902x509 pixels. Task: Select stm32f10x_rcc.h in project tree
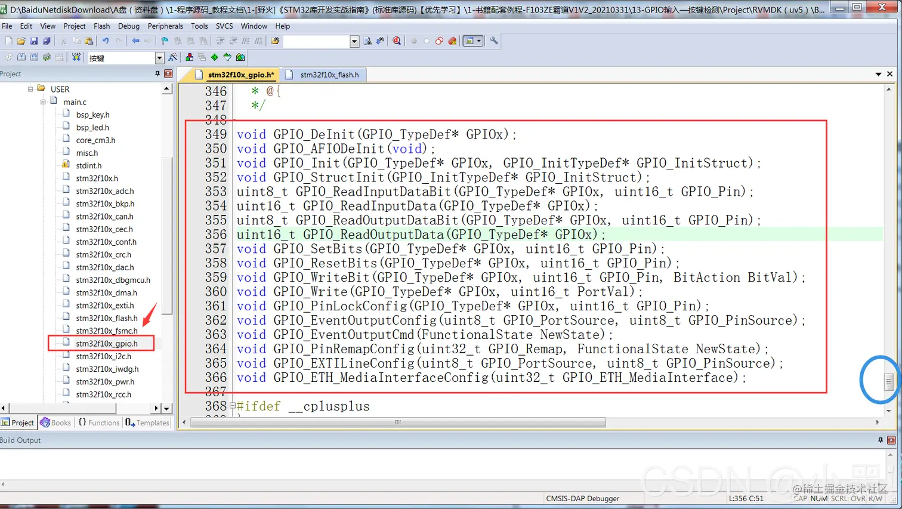[x=104, y=394]
